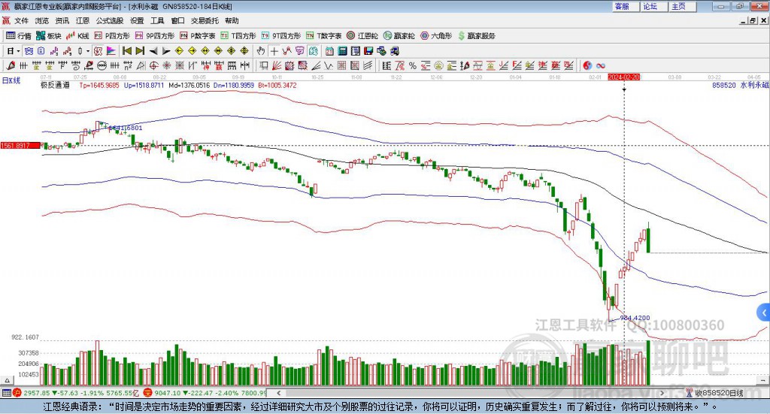This screenshot has width=770, height=414.
Task: Switch to the K线 candlestick chart
Action: coord(77,36)
